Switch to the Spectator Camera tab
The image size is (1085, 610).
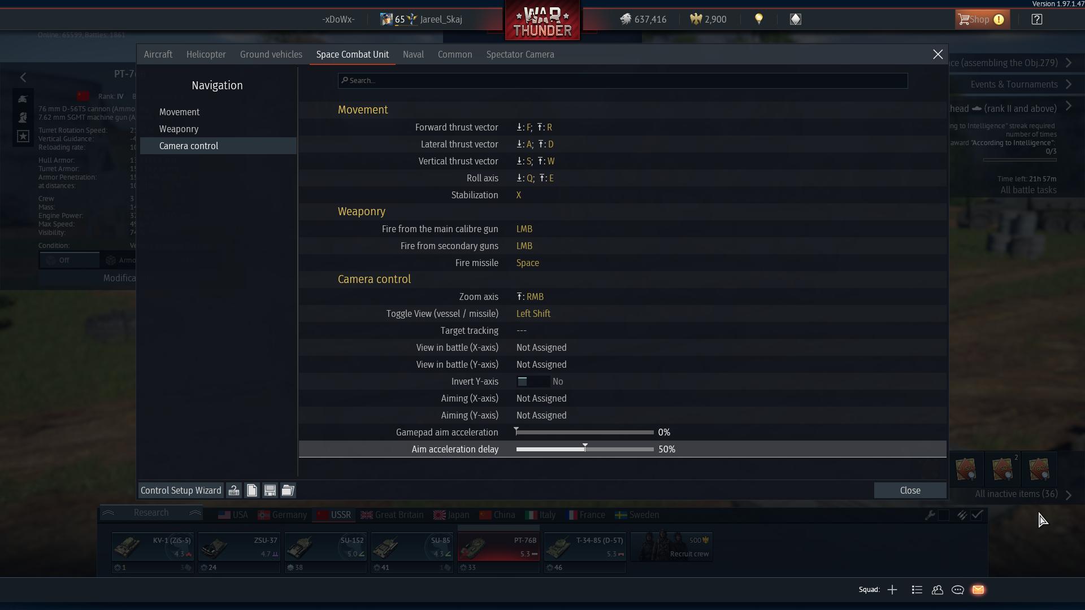tap(520, 55)
